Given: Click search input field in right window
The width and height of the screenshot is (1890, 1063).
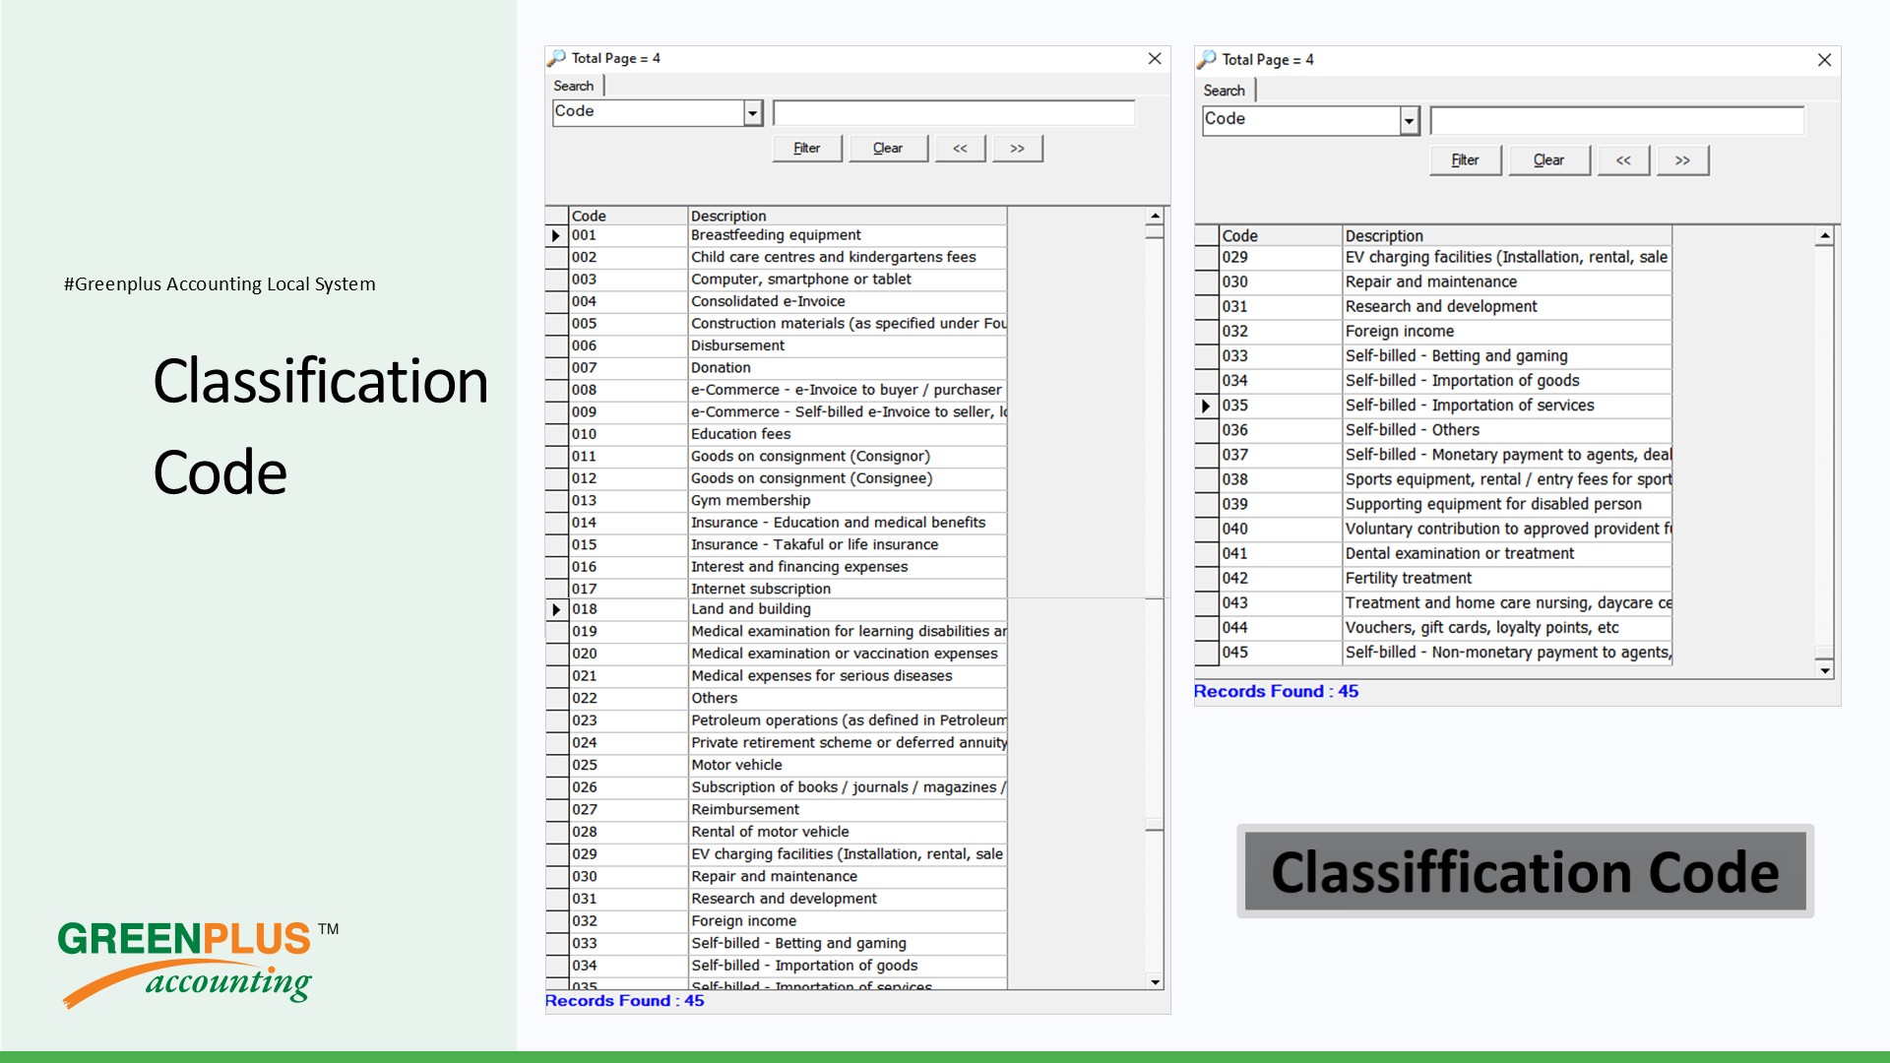Looking at the screenshot, I should (x=1617, y=121).
